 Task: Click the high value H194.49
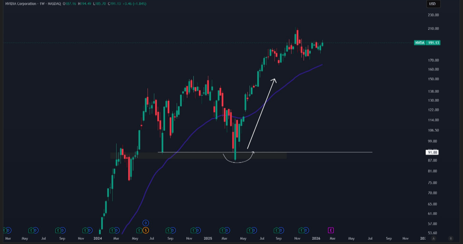click(85, 4)
